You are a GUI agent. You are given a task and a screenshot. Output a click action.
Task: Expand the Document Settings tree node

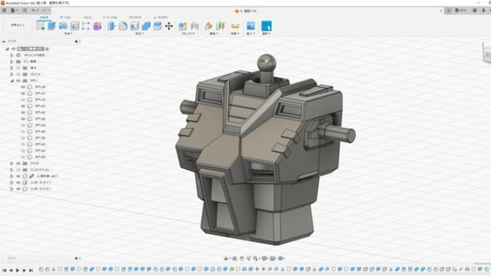coord(11,55)
